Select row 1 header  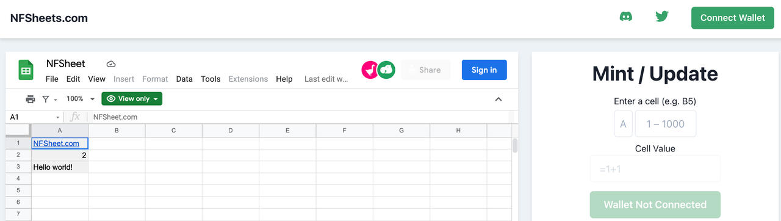[18, 143]
